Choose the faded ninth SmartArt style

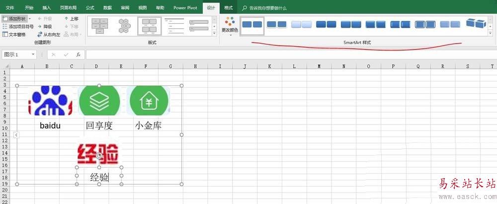(x=450, y=25)
